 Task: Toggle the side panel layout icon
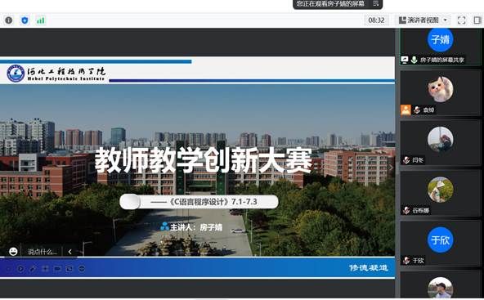coord(477,20)
